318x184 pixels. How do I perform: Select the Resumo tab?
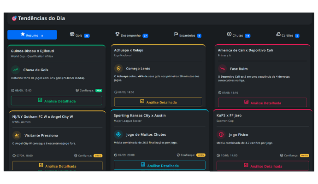coord(32,35)
